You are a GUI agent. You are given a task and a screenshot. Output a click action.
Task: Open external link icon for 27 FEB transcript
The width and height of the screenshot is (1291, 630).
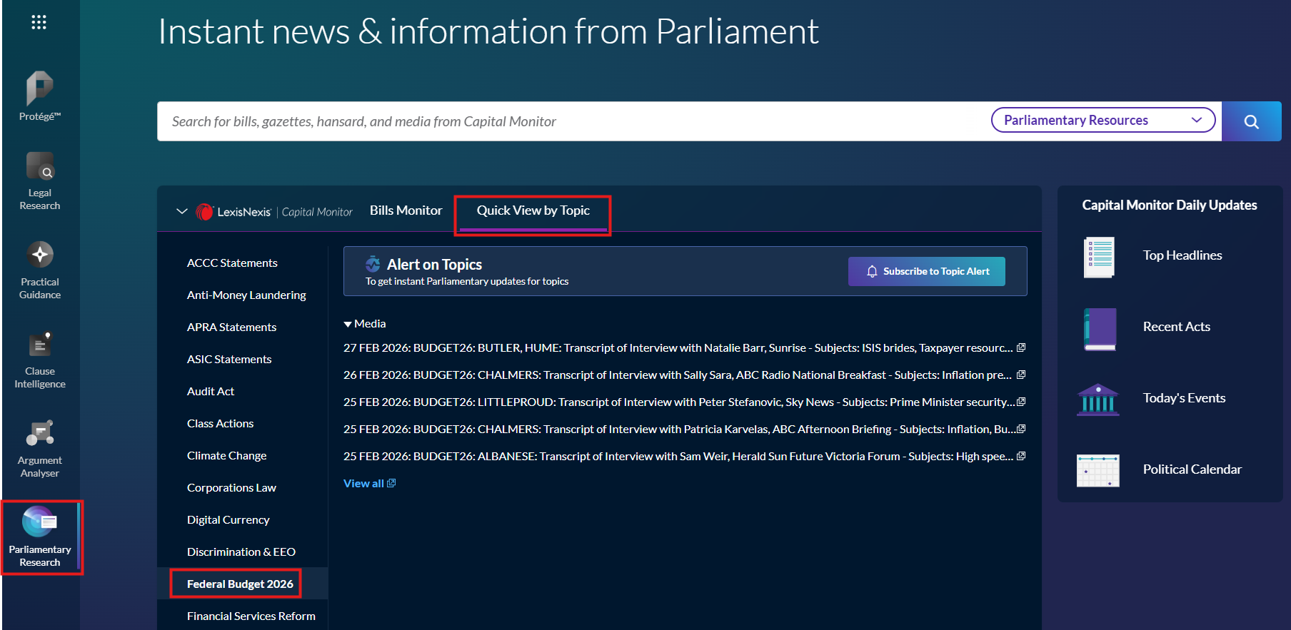click(1021, 347)
